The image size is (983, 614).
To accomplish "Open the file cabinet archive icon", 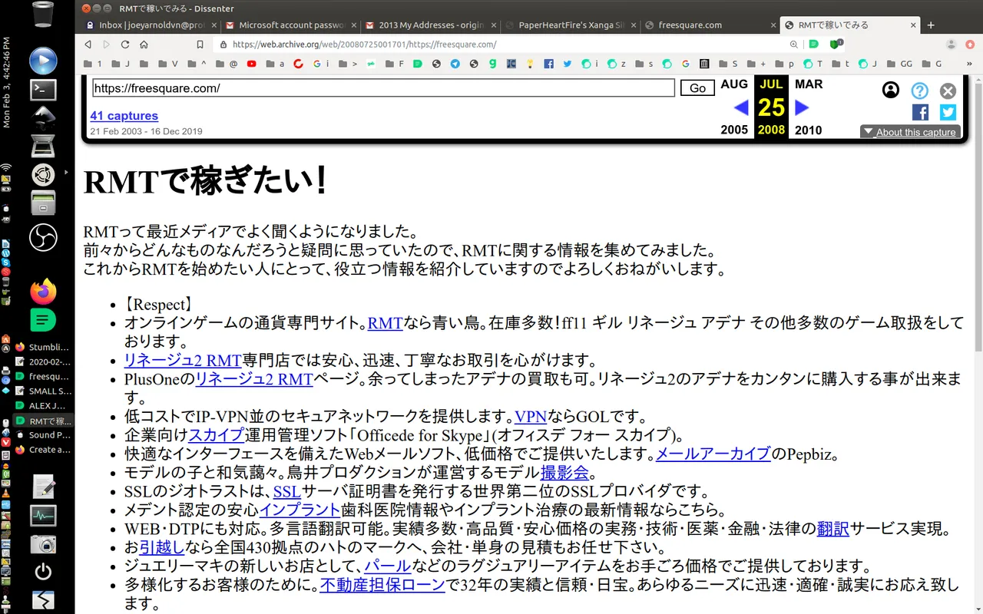I will pyautogui.click(x=43, y=203).
